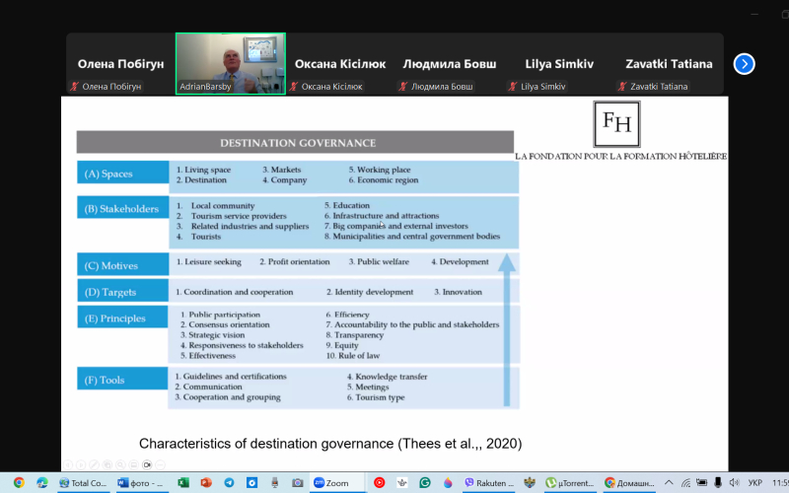The width and height of the screenshot is (789, 493).
Task: Click 'LA FONDATION POUR LA FORMATION HÔTELIÈRE' text
Action: [620, 157]
